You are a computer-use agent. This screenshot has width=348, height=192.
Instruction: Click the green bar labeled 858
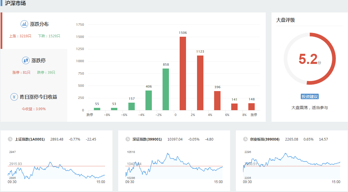pyautogui.click(x=166, y=89)
